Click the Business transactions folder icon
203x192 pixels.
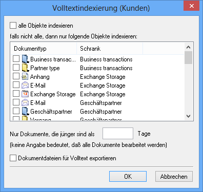[25, 59]
